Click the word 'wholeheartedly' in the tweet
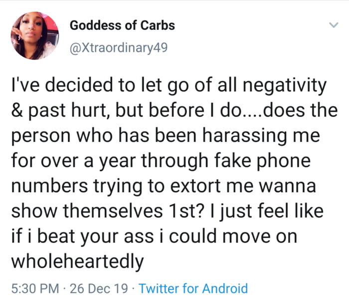Screen dimensions: 349x307 coord(77,262)
